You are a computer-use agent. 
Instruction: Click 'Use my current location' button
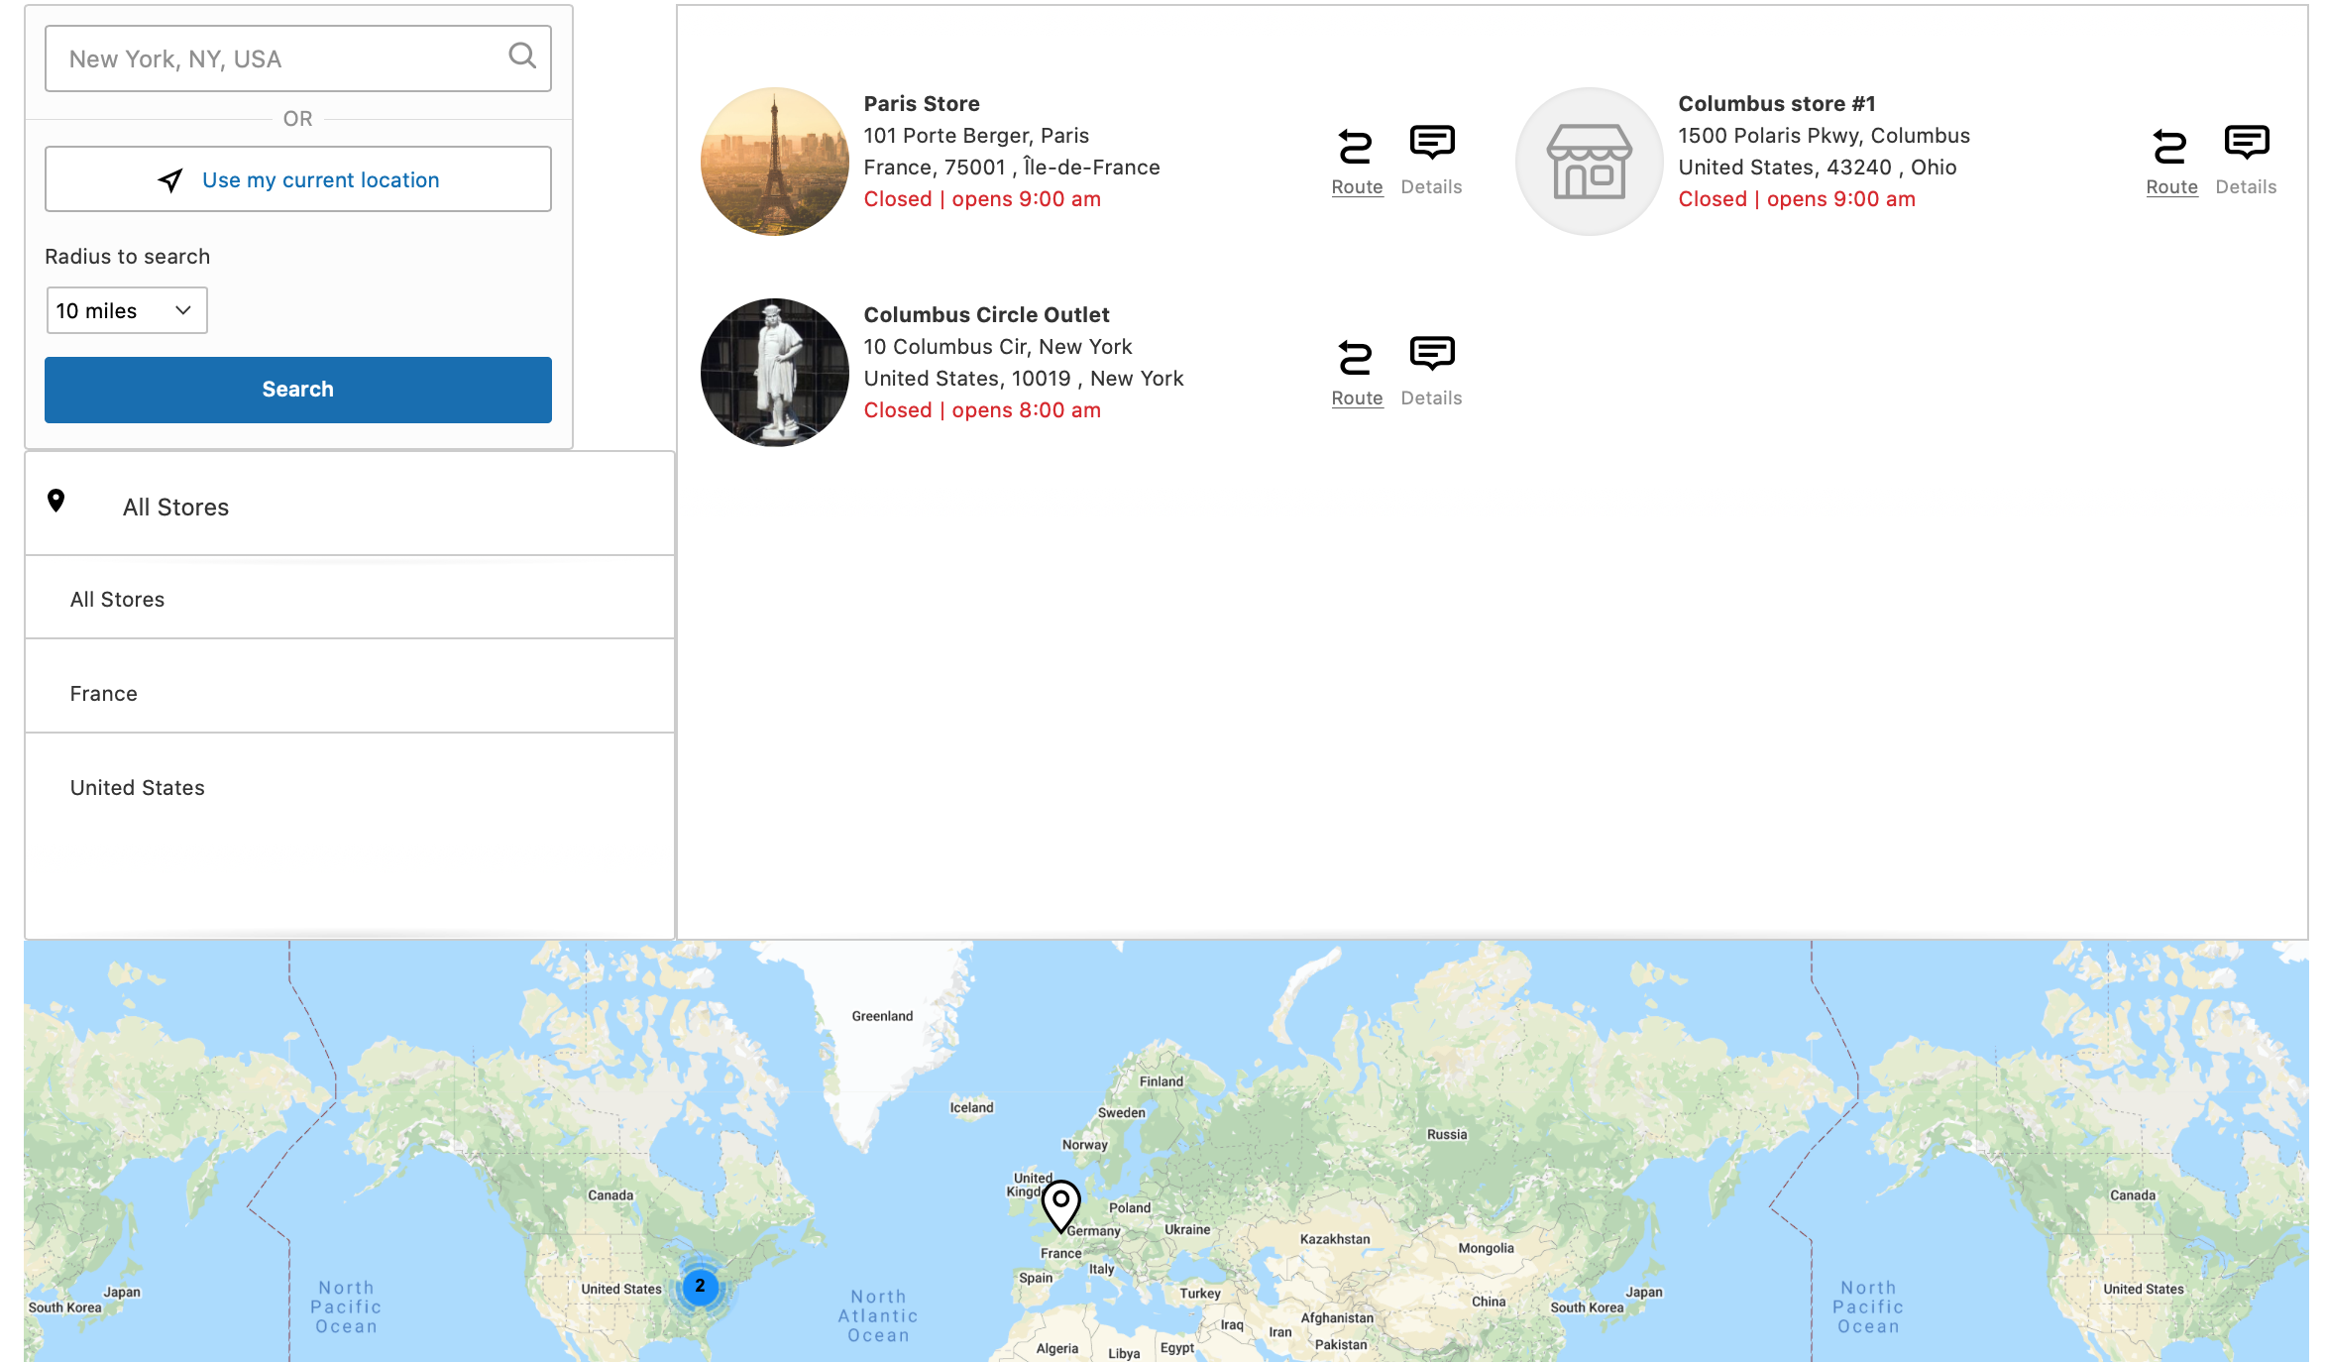coord(298,179)
